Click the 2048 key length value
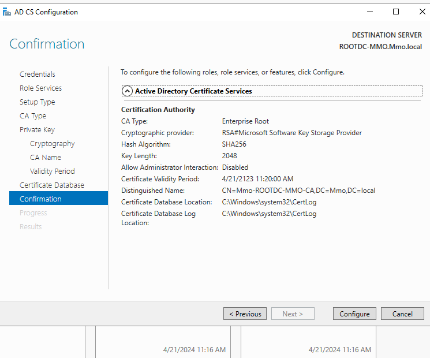Screen dimensions: 430x358 coord(229,156)
